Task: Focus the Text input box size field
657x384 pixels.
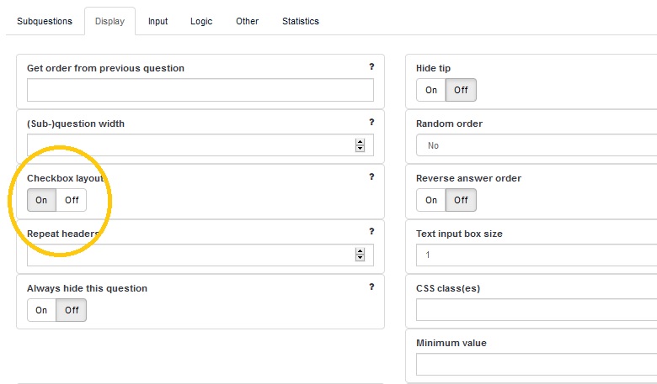Action: pyautogui.click(x=537, y=255)
